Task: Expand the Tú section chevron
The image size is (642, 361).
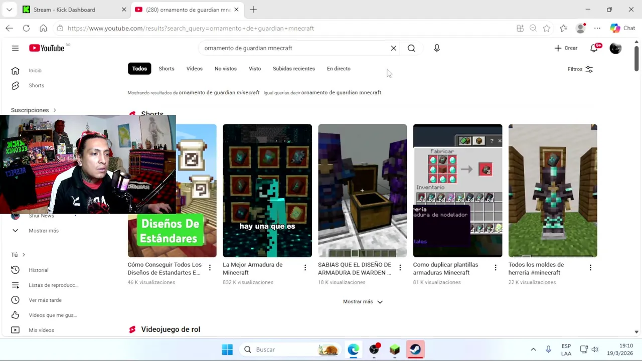Action: (24, 255)
